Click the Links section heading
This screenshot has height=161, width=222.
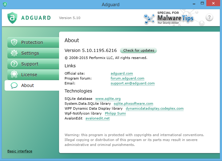pyautogui.click(x=70, y=66)
